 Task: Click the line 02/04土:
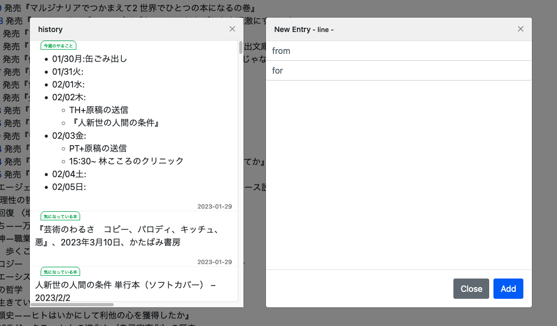click(x=69, y=174)
